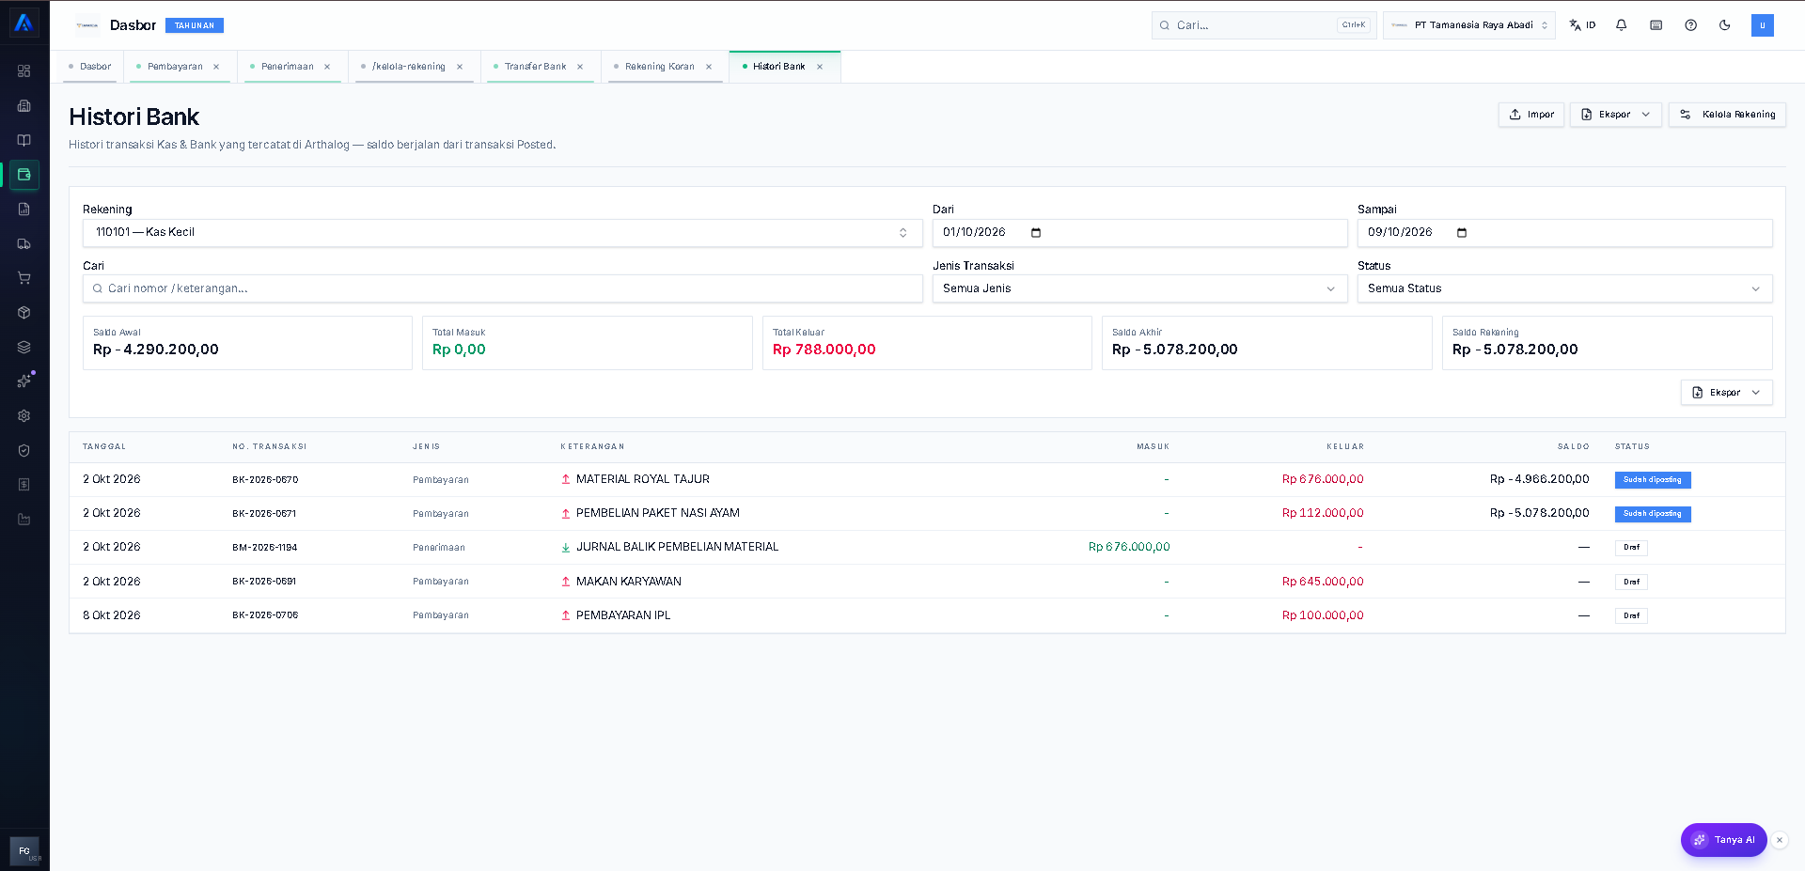This screenshot has height=871, width=1805.
Task: Switch to the Transfer Bank tab
Action: point(535,67)
